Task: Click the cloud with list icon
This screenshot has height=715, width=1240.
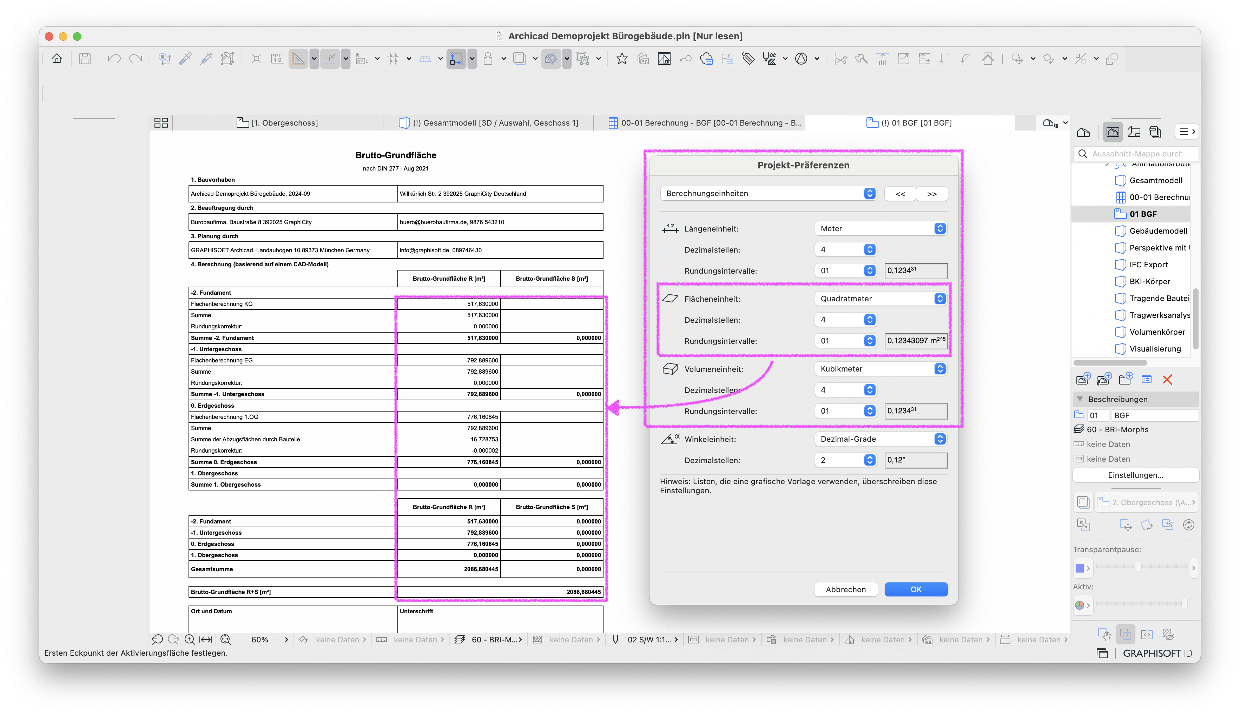Action: click(x=706, y=59)
